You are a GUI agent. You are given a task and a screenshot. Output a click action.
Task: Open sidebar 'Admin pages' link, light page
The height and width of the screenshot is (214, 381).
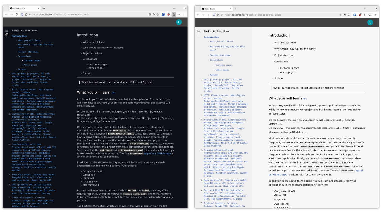click(222, 70)
